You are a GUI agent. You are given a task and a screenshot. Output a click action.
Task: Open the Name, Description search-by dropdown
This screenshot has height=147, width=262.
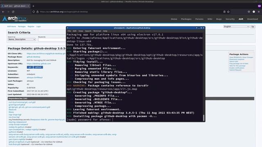pyautogui.click(x=22, y=40)
